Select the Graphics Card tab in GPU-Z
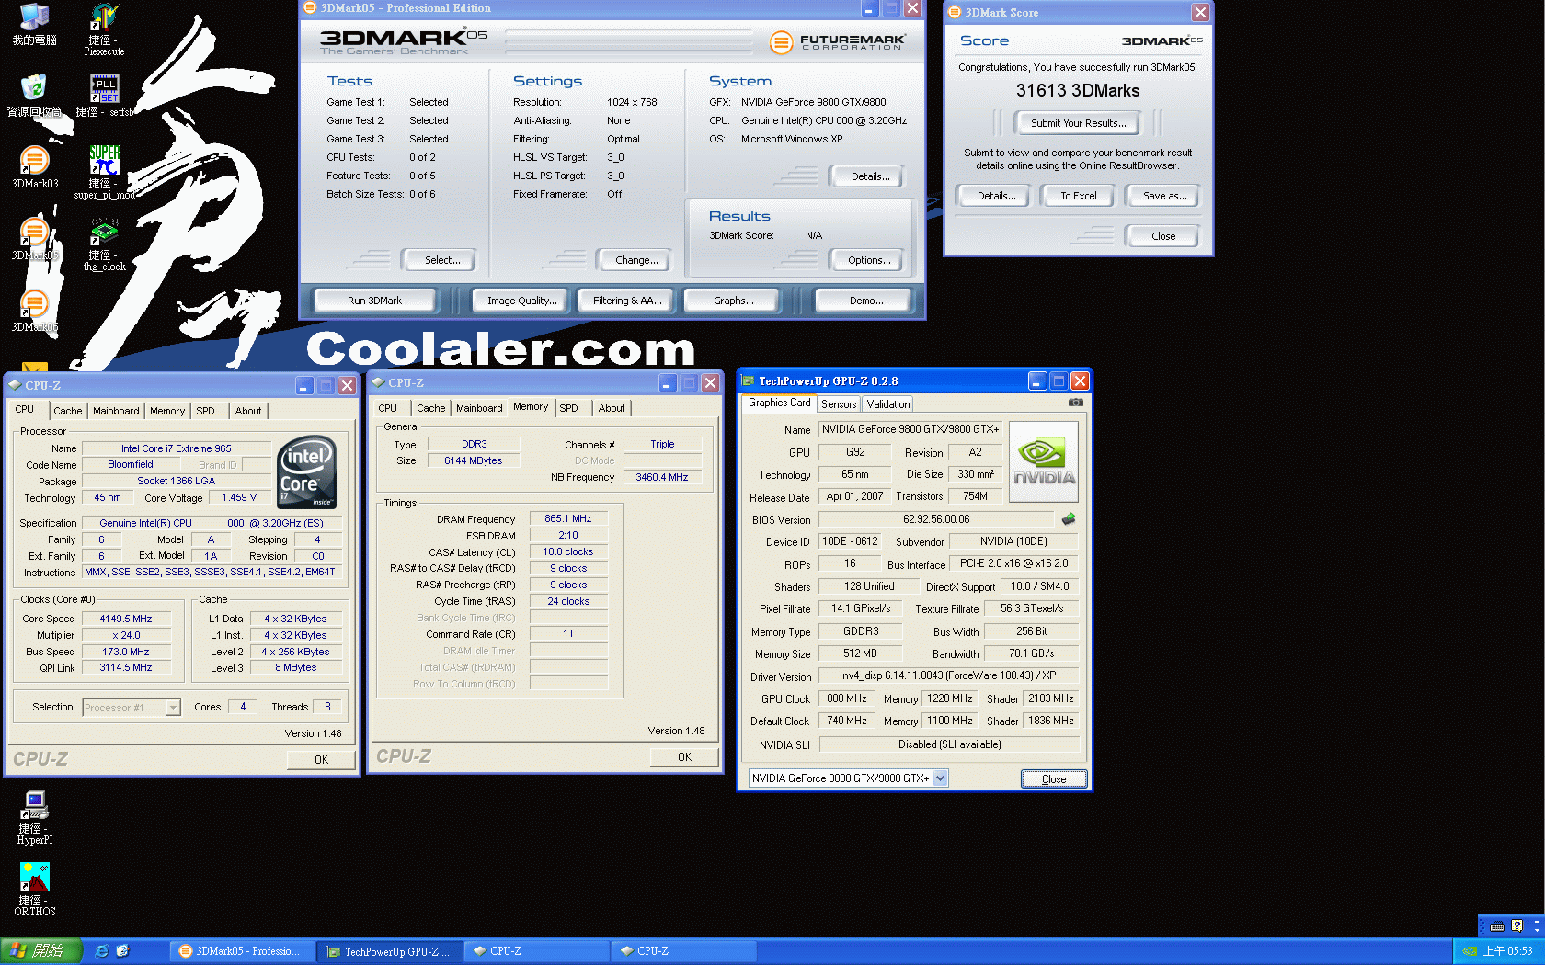Image resolution: width=1545 pixels, height=965 pixels. (779, 403)
